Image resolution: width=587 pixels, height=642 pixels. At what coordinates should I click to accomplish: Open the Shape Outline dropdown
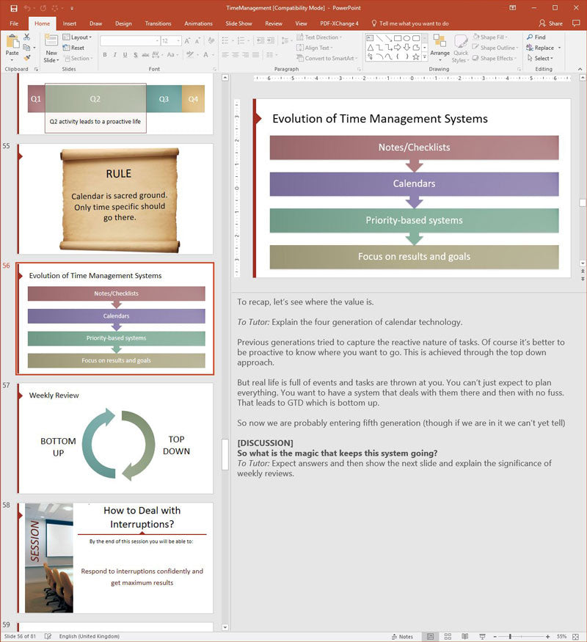[495, 48]
